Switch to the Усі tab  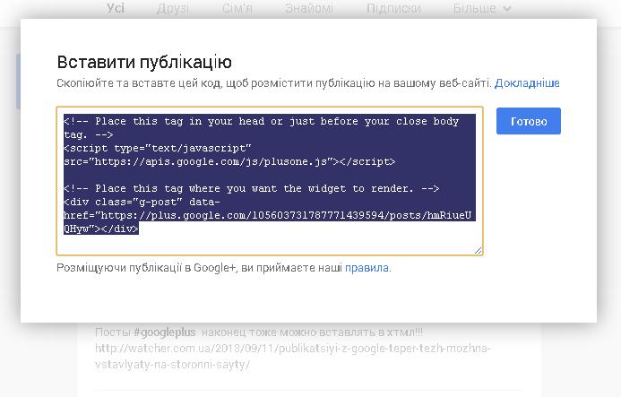tap(116, 8)
